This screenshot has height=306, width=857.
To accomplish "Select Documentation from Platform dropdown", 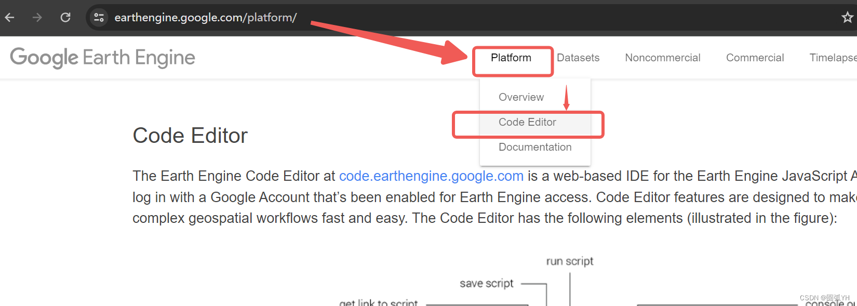I will click(x=535, y=147).
